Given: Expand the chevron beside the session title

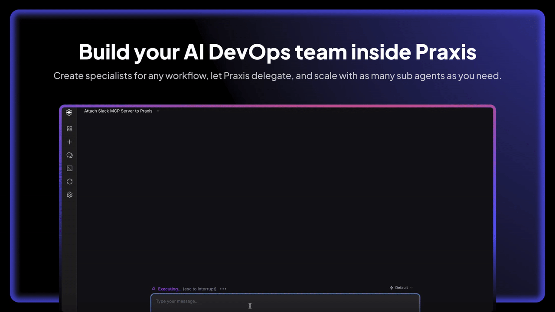Looking at the screenshot, I should (158, 111).
